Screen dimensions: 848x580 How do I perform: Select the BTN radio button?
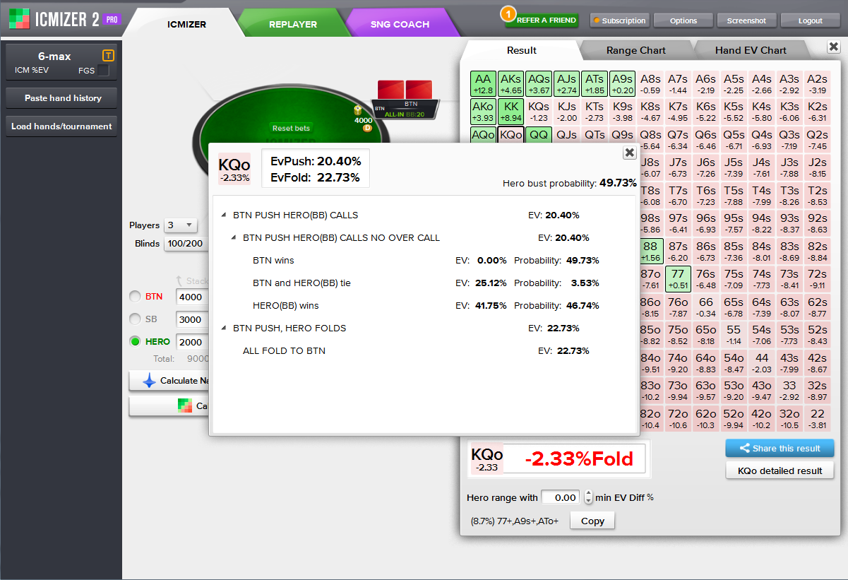click(135, 297)
